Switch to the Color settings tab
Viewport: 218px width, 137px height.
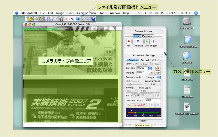155,60
